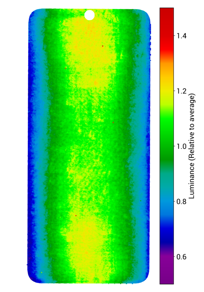This screenshot has height=292, width=204.
Task: Select the 1.2 tick label on colorbar
Action: click(181, 91)
